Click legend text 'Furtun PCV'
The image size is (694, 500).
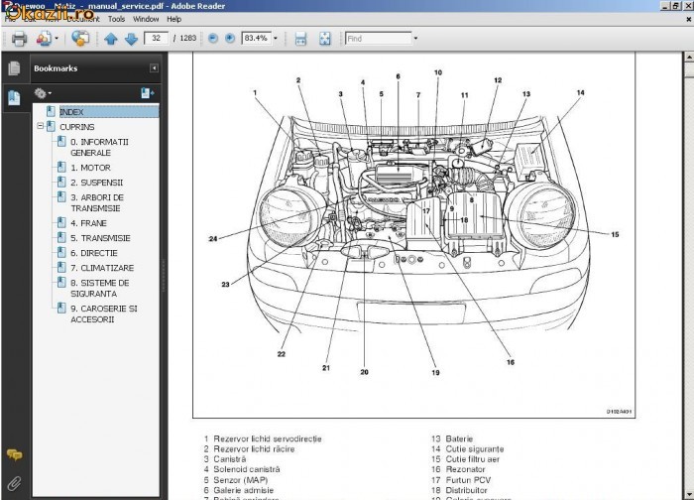point(468,480)
